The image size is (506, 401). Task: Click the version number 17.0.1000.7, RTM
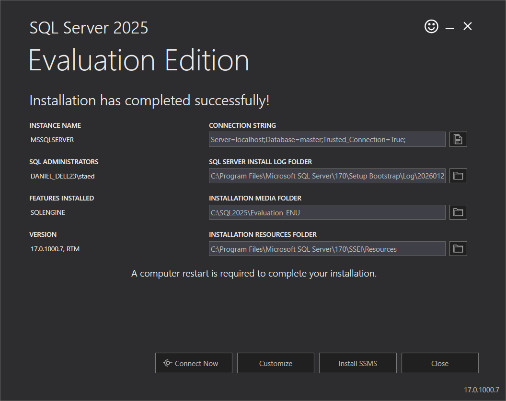point(55,248)
